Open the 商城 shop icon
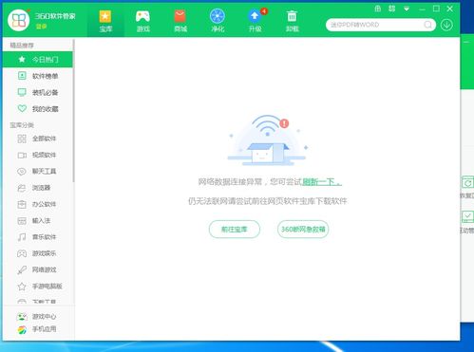Screen dimensions: 474x352 tap(180, 21)
